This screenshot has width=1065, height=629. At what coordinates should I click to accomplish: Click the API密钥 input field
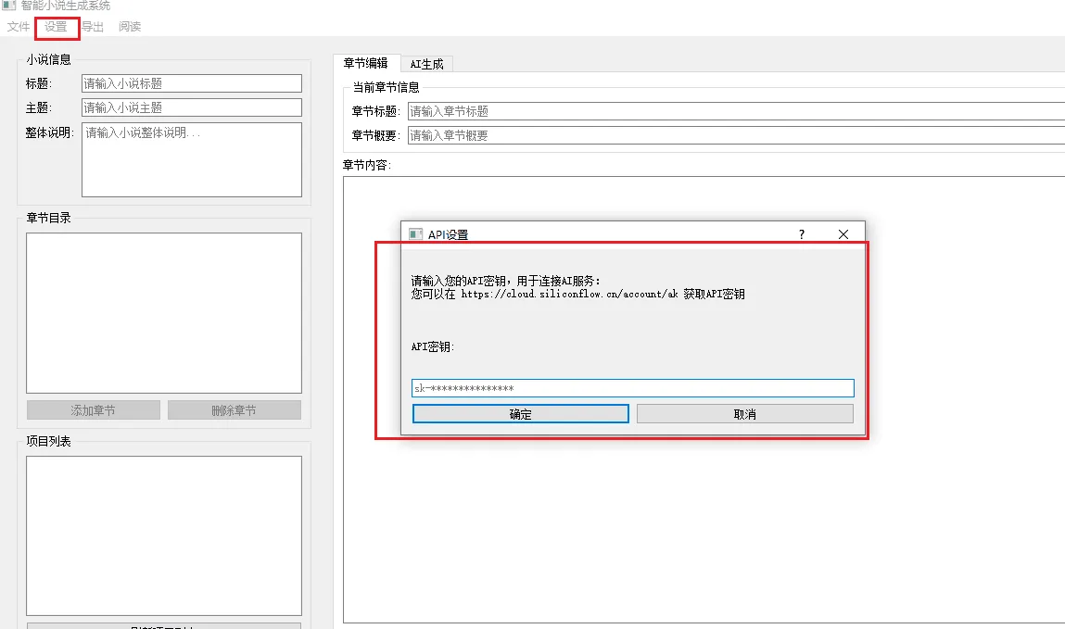pyautogui.click(x=633, y=387)
